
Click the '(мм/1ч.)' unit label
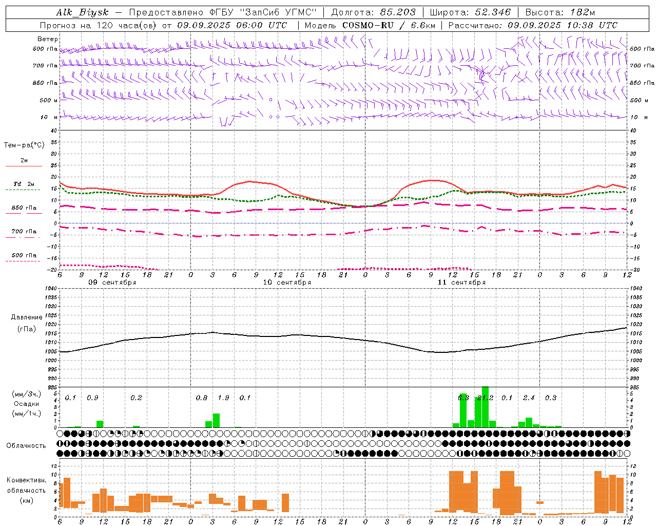coord(26,414)
